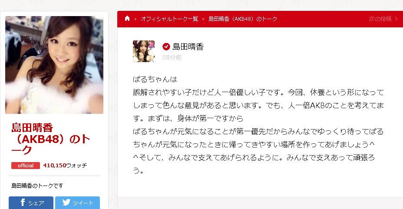This screenshot has height=209, width=403.
Task: Click the second breadcrumb separator chevron
Action: 203,19
